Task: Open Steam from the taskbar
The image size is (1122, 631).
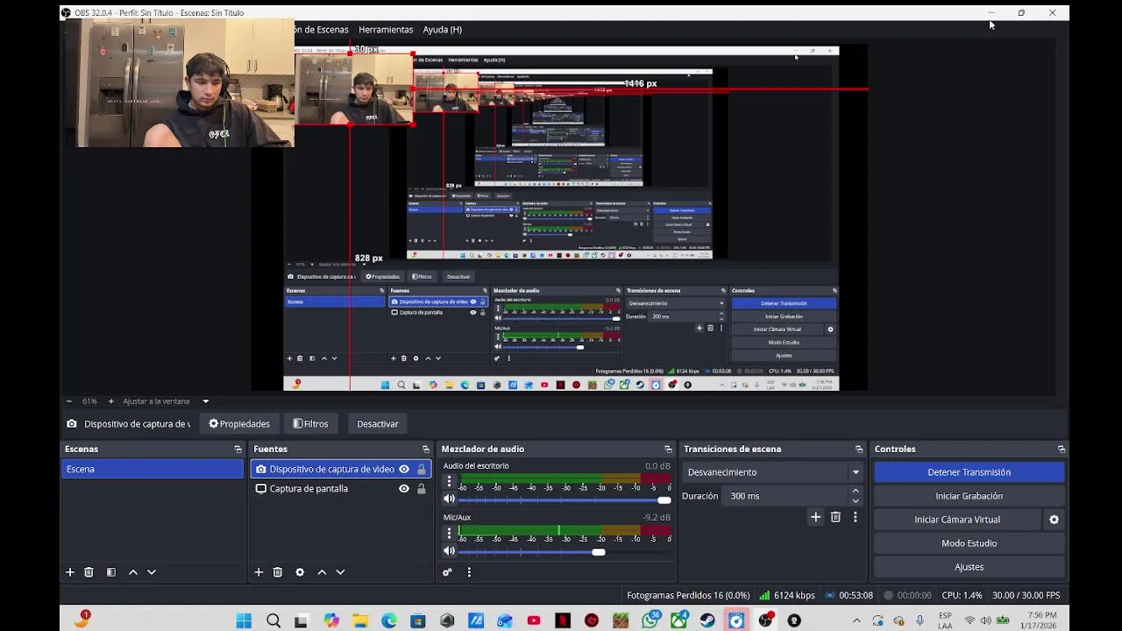Action: pyautogui.click(x=707, y=620)
